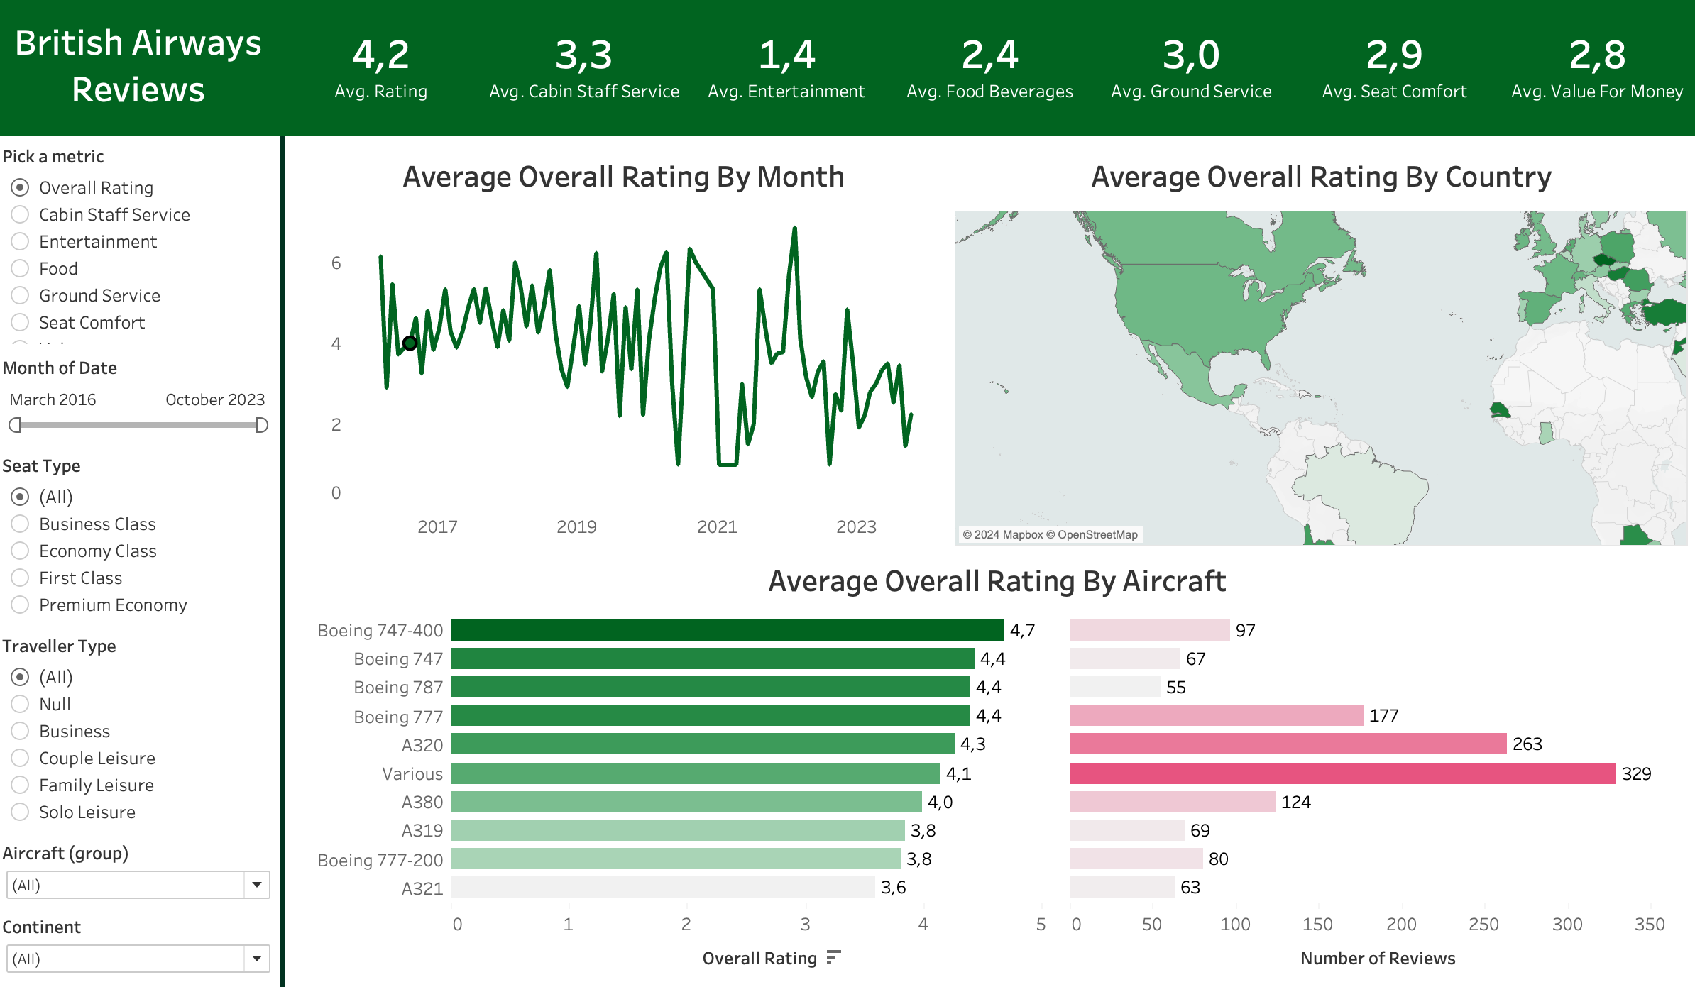The height and width of the screenshot is (987, 1695).
Task: Click the 2,4 Avg. Food Beverages KPI
Action: [x=989, y=69]
